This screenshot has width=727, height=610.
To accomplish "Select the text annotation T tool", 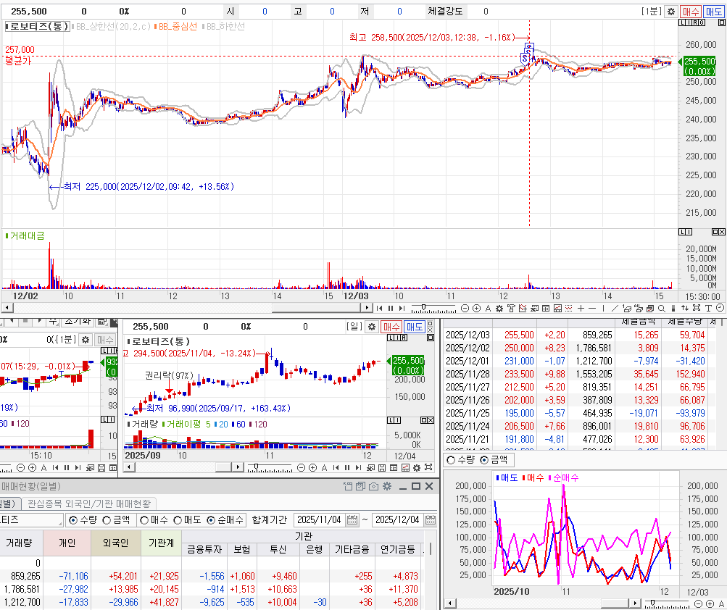I will pos(708,308).
